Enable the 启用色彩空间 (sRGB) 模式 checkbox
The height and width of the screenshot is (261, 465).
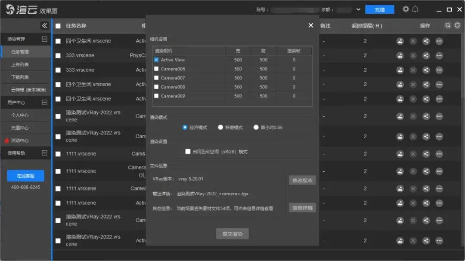click(x=188, y=152)
